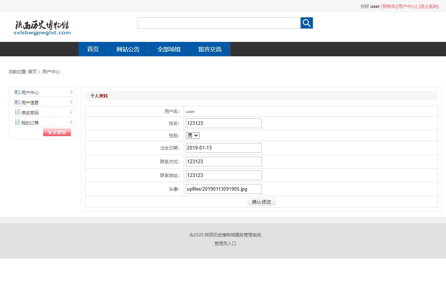Click the search magnifier icon
The height and width of the screenshot is (300, 446).
pyautogui.click(x=306, y=23)
